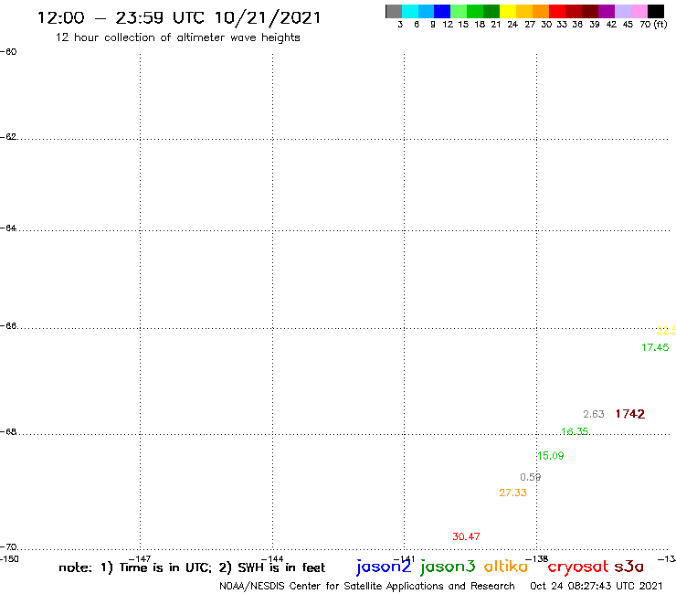Click the '45' color scale label
Viewport: 676px width, 594px height.
click(x=628, y=25)
